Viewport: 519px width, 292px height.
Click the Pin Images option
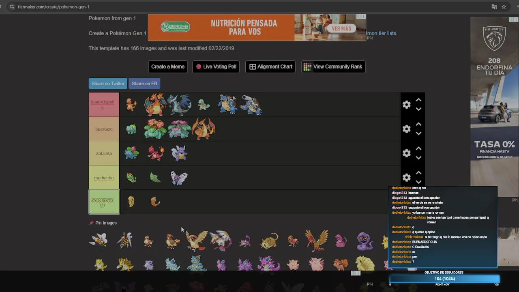[103, 223]
